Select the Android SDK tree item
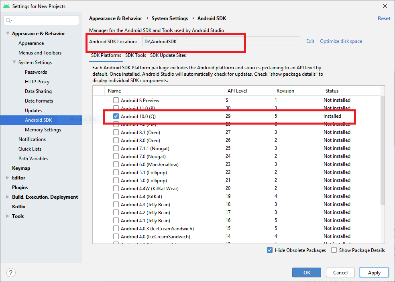The image size is (395, 282). coord(41,120)
